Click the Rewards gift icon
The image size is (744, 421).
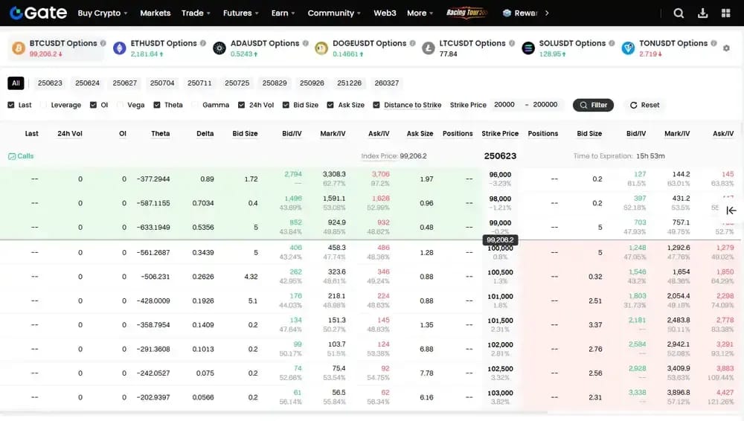[x=507, y=13]
